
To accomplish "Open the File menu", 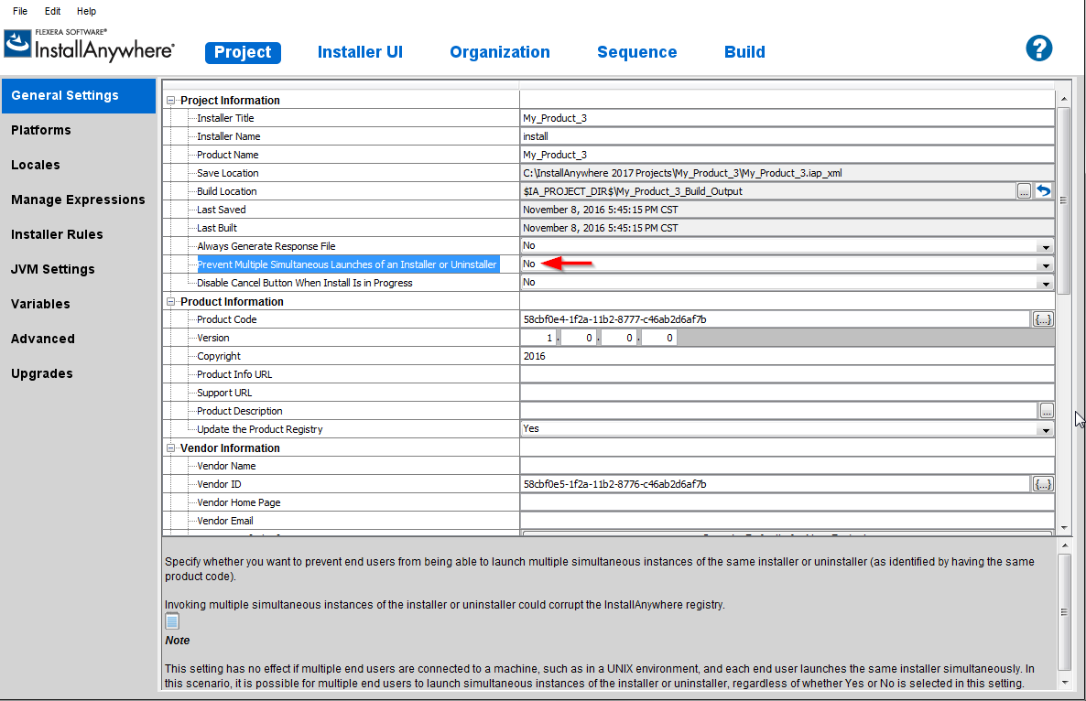I will (20, 11).
